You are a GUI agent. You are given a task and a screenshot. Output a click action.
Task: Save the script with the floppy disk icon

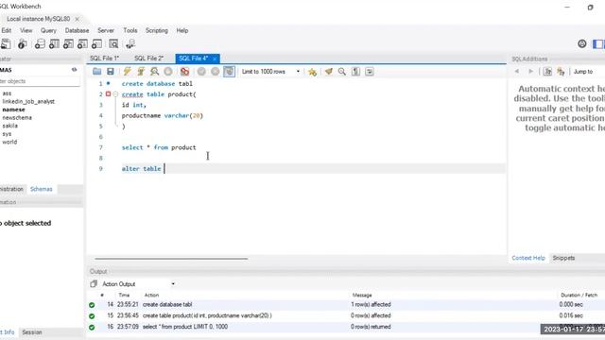[x=111, y=72]
